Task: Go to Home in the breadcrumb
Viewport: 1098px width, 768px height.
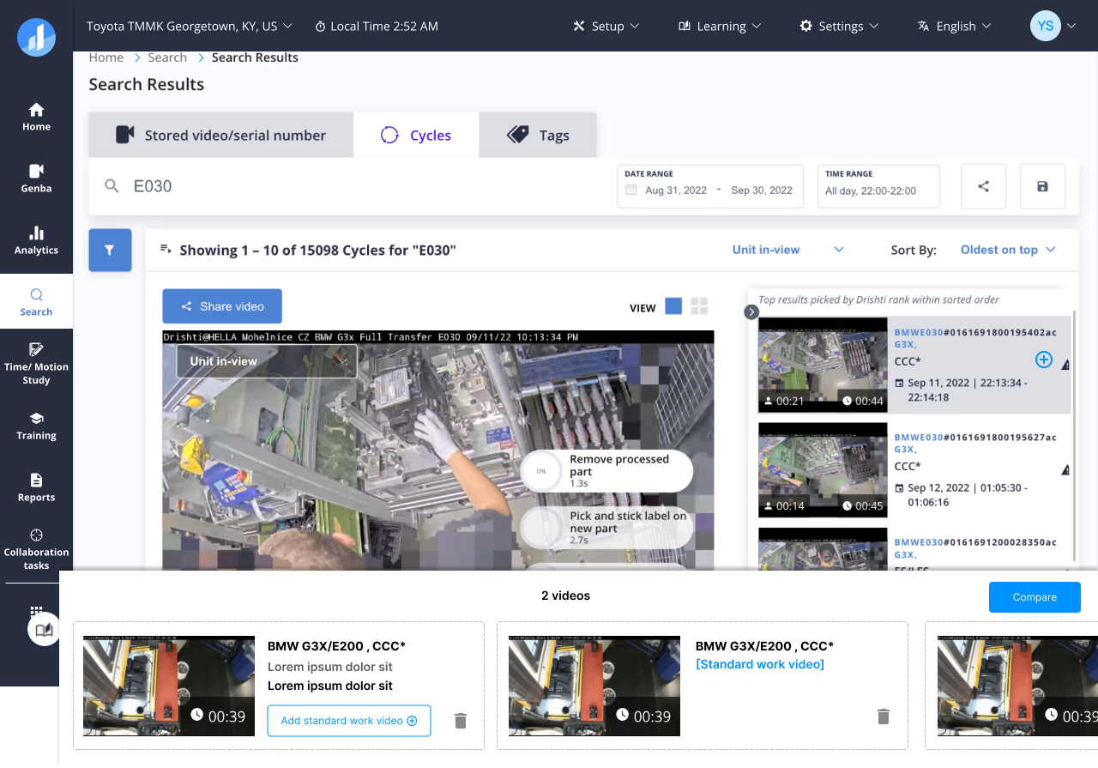Action: click(x=106, y=57)
